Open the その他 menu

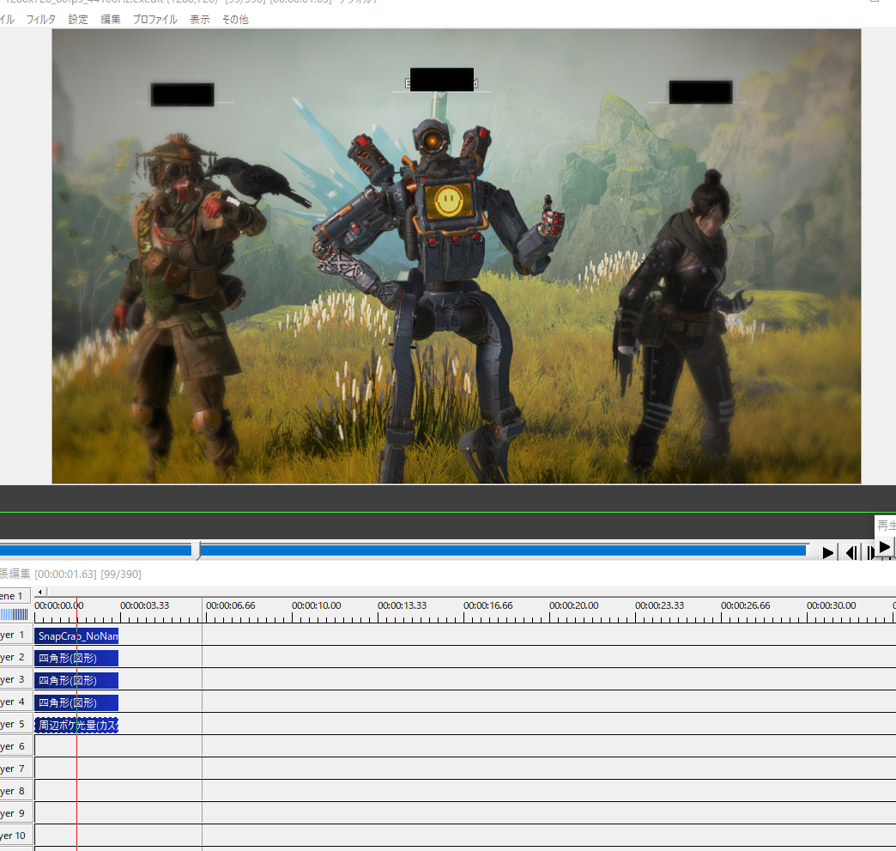(235, 20)
